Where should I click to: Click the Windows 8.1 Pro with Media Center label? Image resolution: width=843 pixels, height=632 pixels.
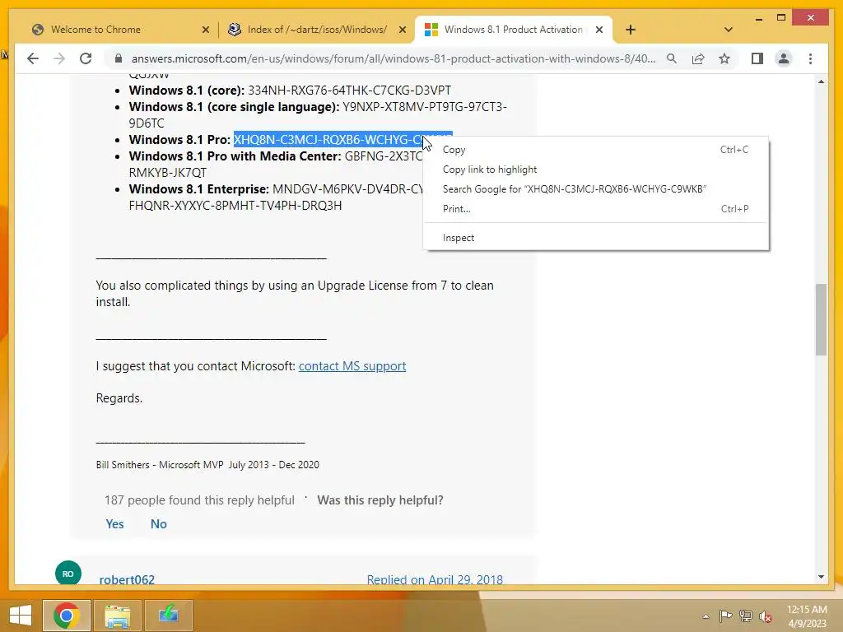(x=235, y=156)
